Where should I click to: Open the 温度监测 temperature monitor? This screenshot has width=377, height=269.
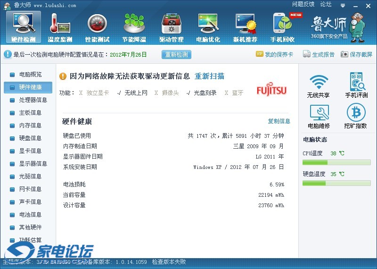pos(60,26)
